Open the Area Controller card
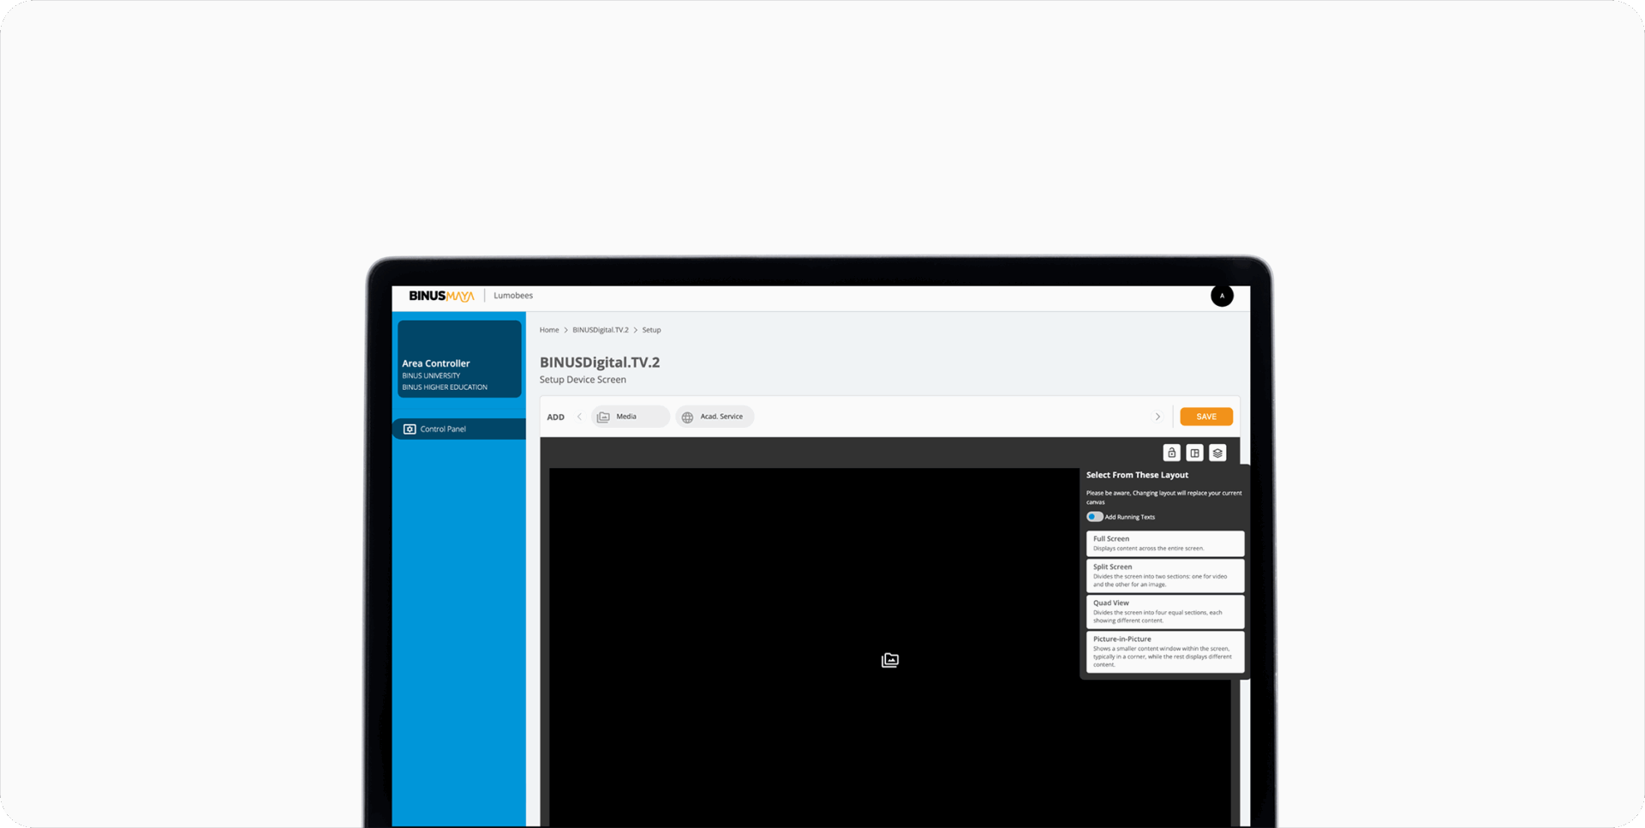 click(459, 359)
